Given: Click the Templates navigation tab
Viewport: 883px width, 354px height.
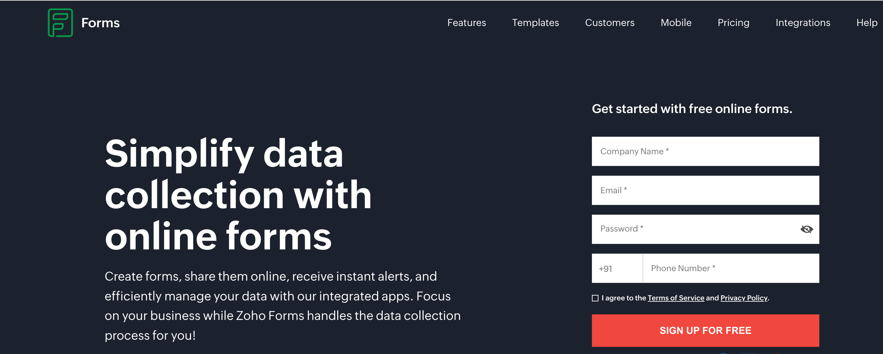Looking at the screenshot, I should click(x=535, y=22).
